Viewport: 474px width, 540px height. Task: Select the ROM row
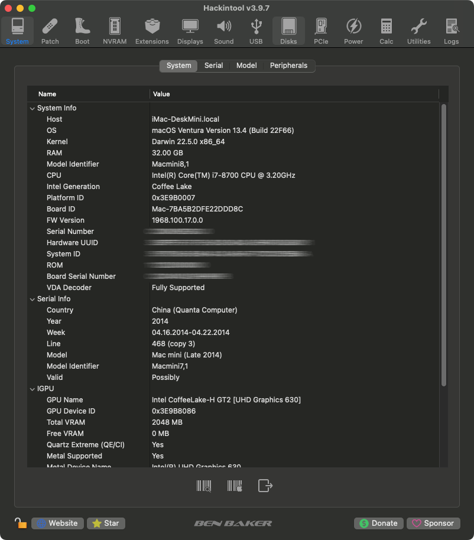point(233,265)
